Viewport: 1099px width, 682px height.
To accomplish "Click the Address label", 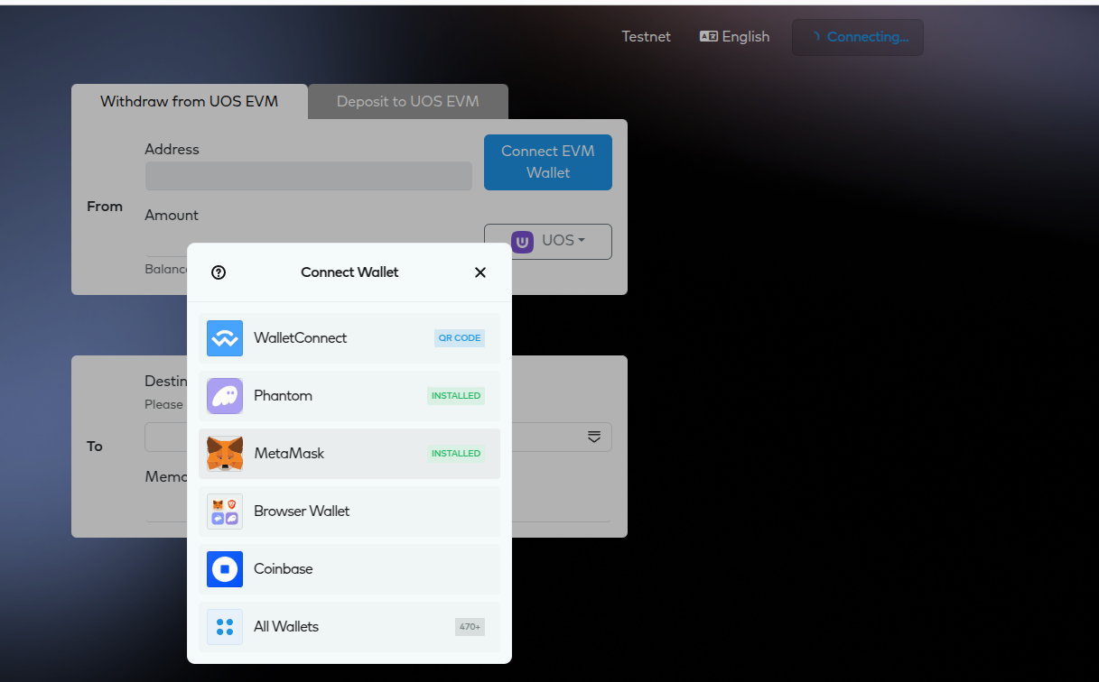I will click(x=172, y=150).
